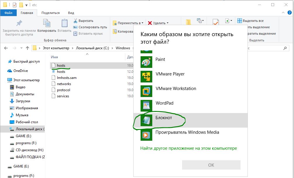Click the properties checkmark icon in title bar
The width and height of the screenshot is (294, 178).
tap(15, 5)
